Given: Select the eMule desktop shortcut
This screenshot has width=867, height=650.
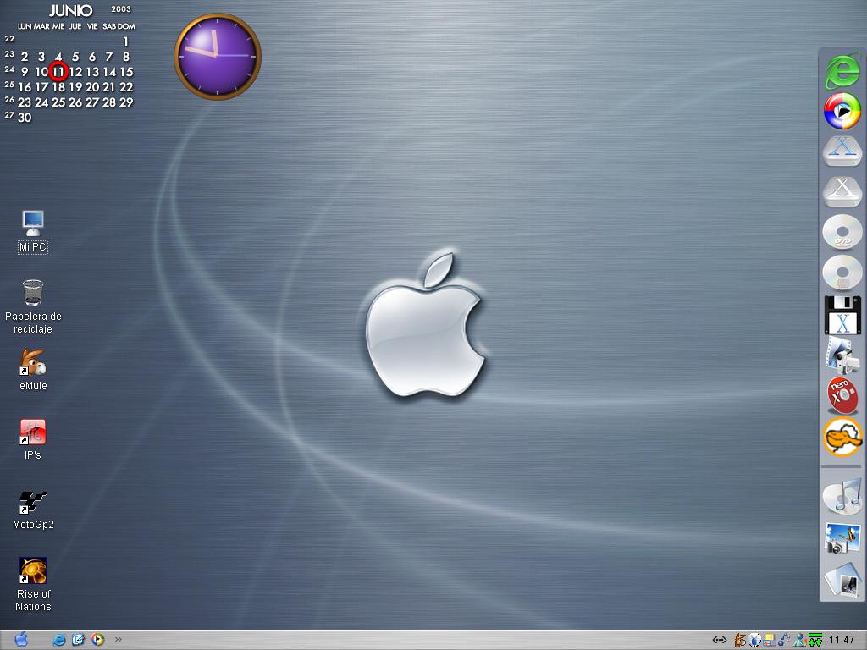Looking at the screenshot, I should coord(33,363).
